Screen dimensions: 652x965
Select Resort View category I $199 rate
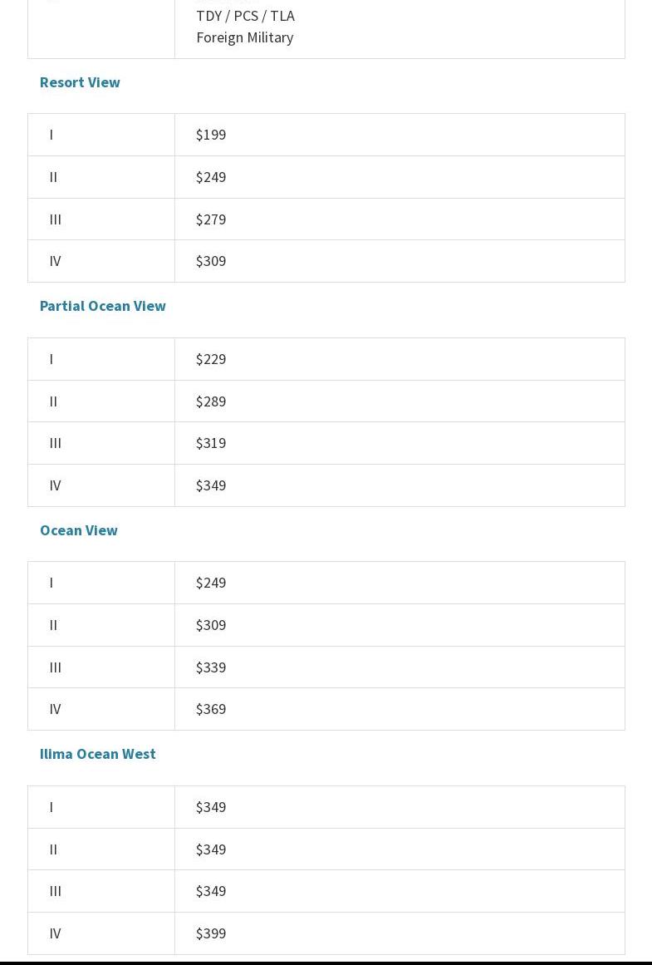pos(210,135)
